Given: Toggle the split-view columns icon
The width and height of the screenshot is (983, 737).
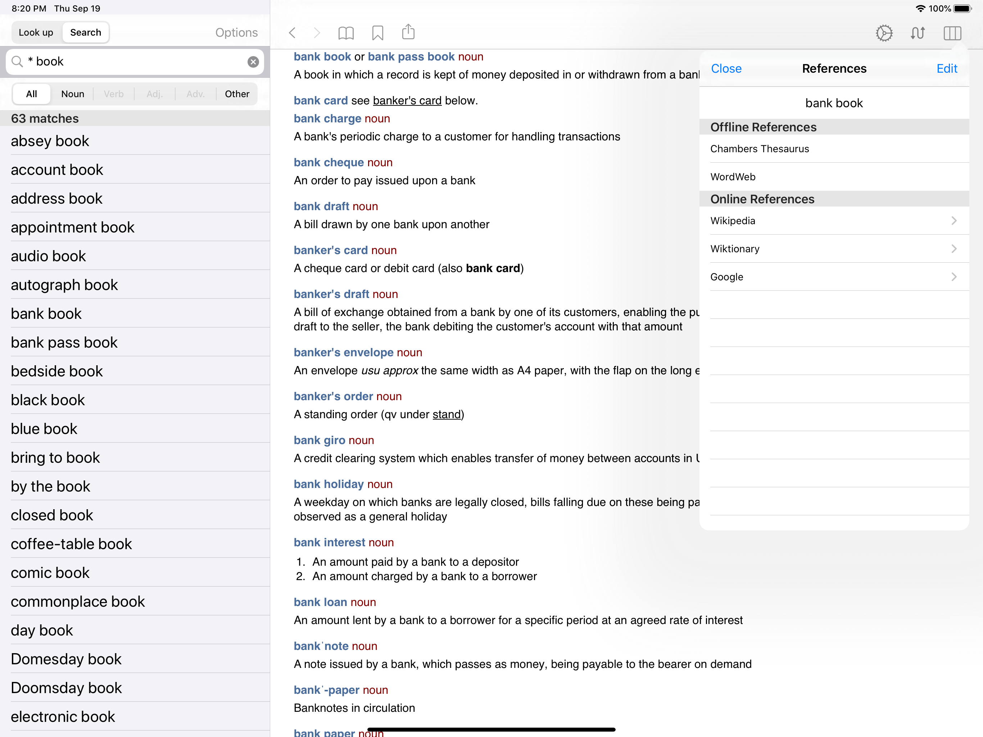Looking at the screenshot, I should pyautogui.click(x=952, y=33).
